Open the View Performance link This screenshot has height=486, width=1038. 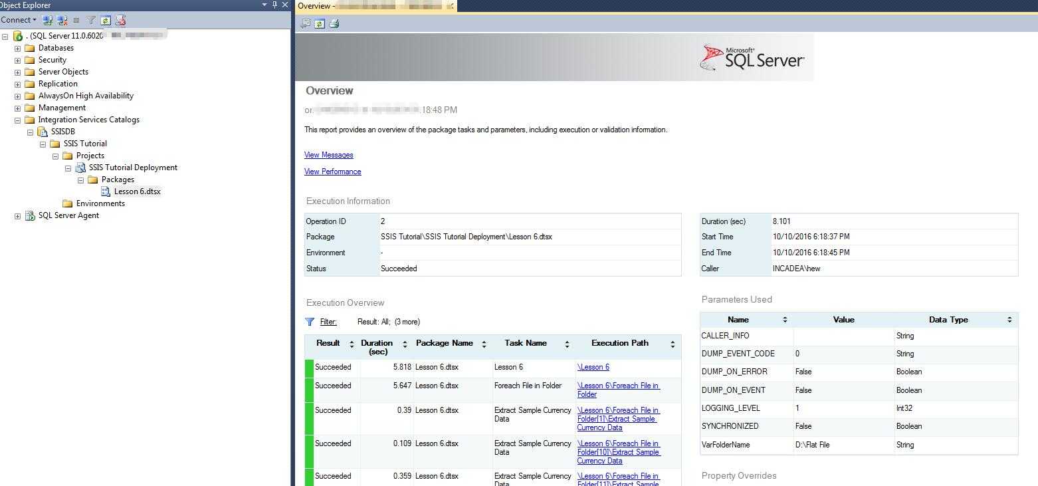(333, 172)
